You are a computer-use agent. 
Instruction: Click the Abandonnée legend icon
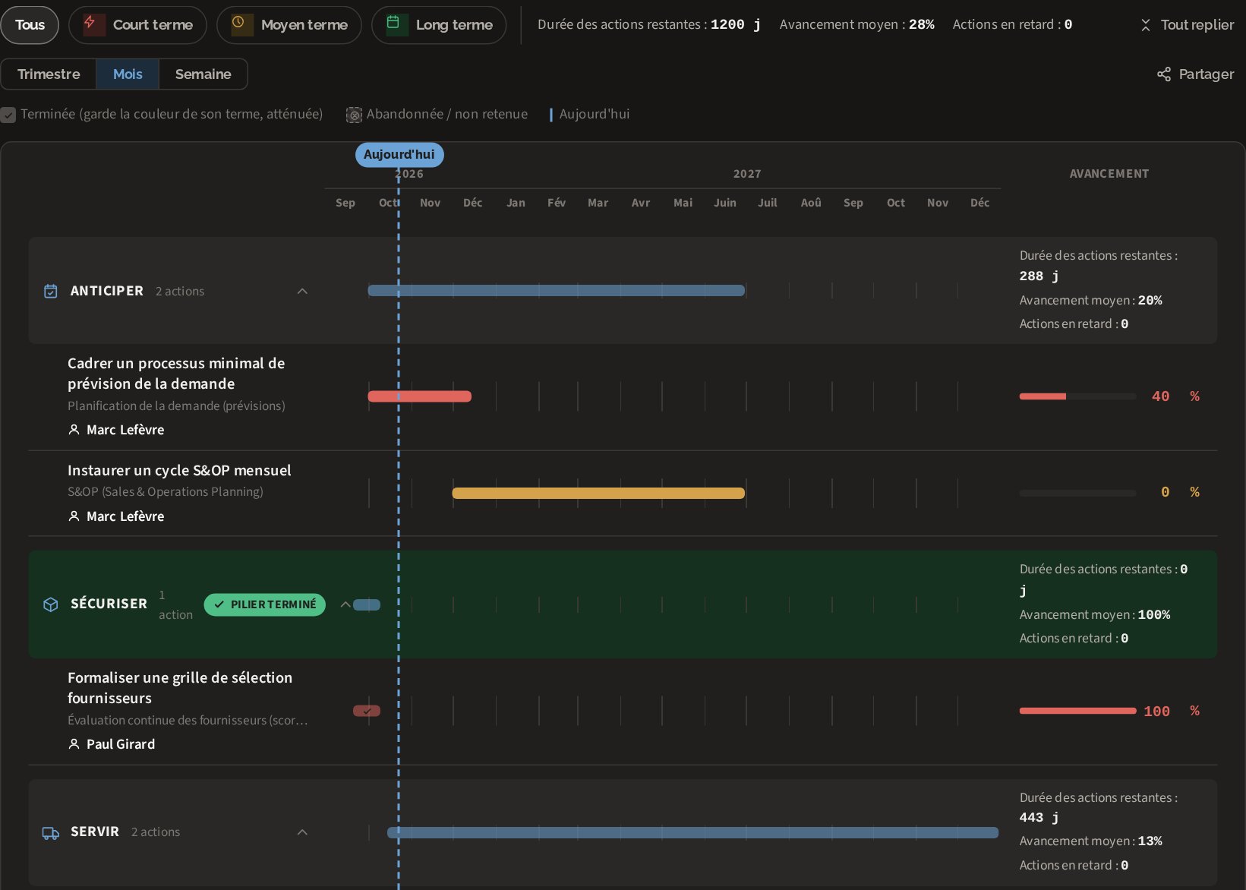tap(354, 115)
